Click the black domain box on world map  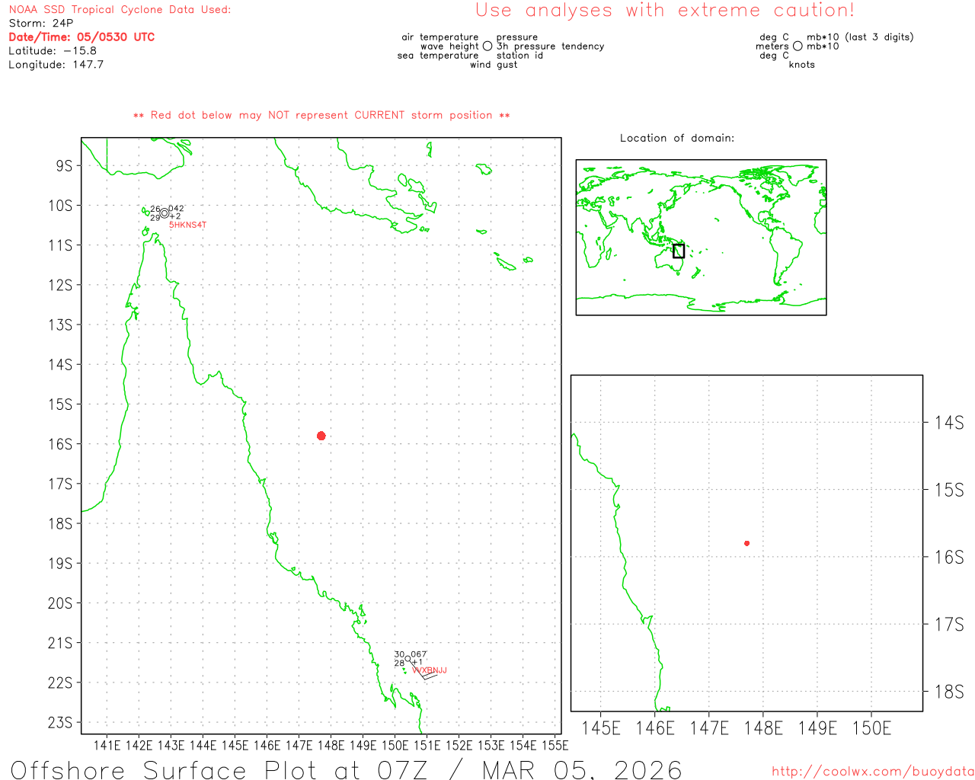(x=679, y=251)
